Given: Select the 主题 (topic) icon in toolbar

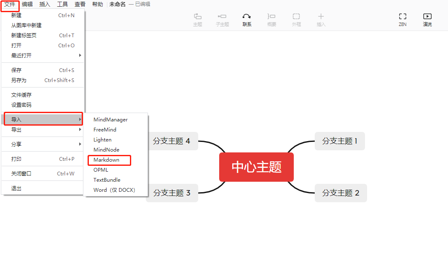Looking at the screenshot, I should pyautogui.click(x=197, y=19).
